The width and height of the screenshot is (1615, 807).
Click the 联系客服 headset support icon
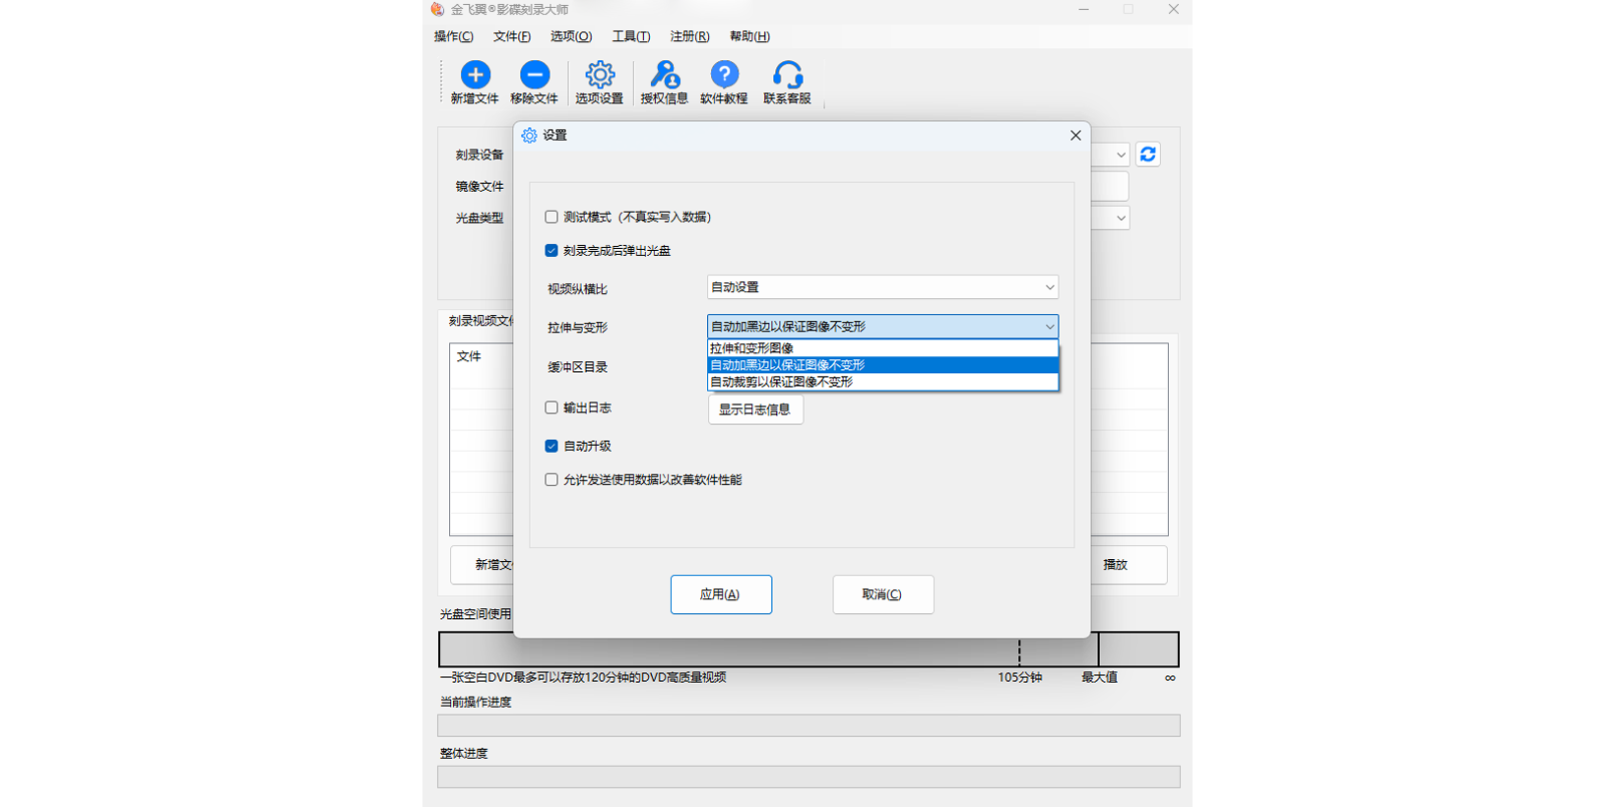[787, 76]
